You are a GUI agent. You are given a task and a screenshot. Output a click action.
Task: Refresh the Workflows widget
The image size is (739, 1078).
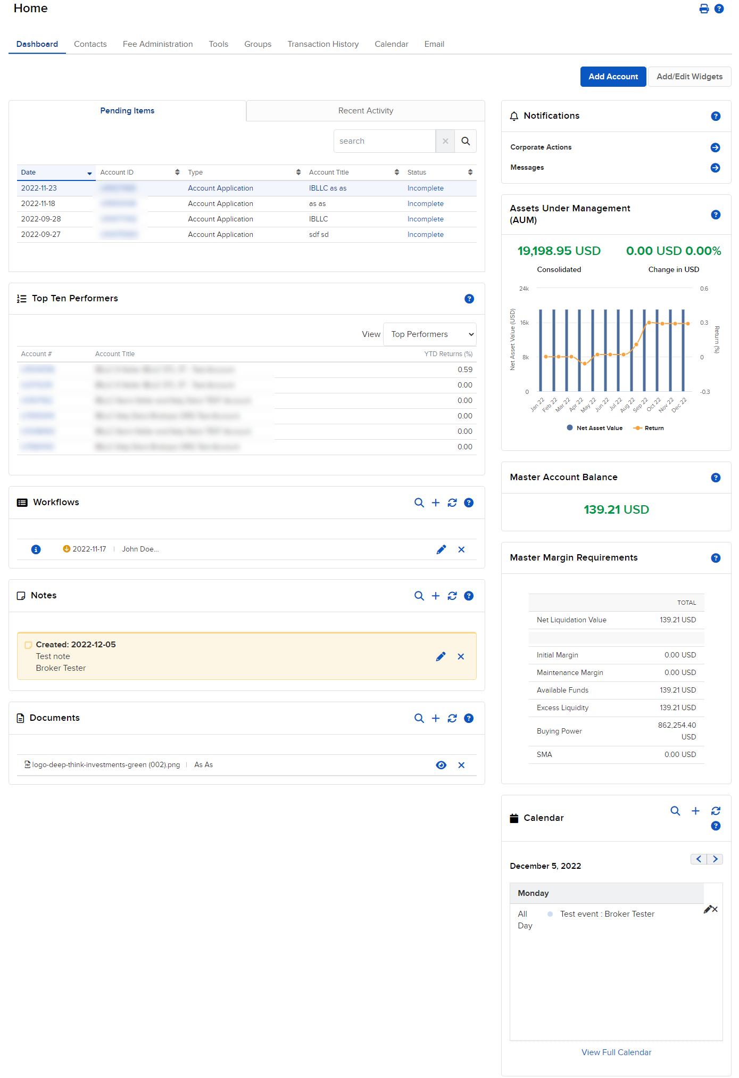pos(452,503)
